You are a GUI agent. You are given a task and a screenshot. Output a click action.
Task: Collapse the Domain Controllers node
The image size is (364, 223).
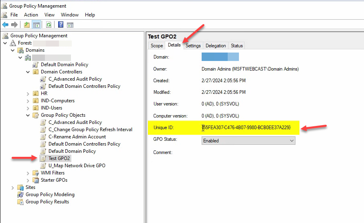coord(28,72)
